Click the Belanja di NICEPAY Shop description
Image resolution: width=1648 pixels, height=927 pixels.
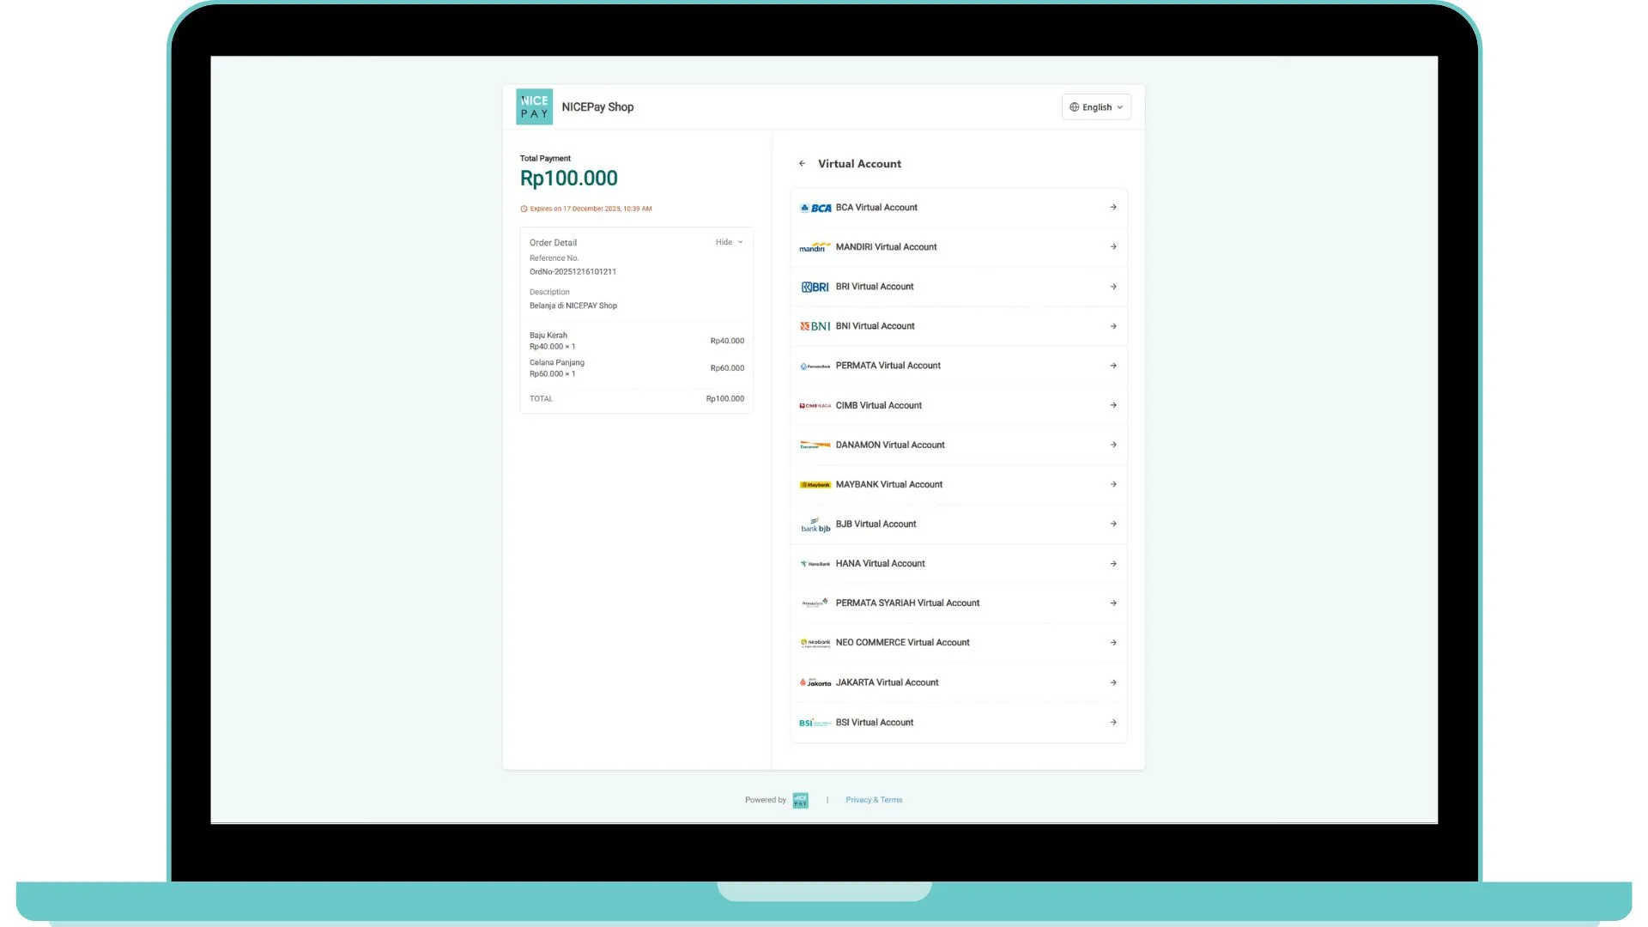(x=573, y=306)
